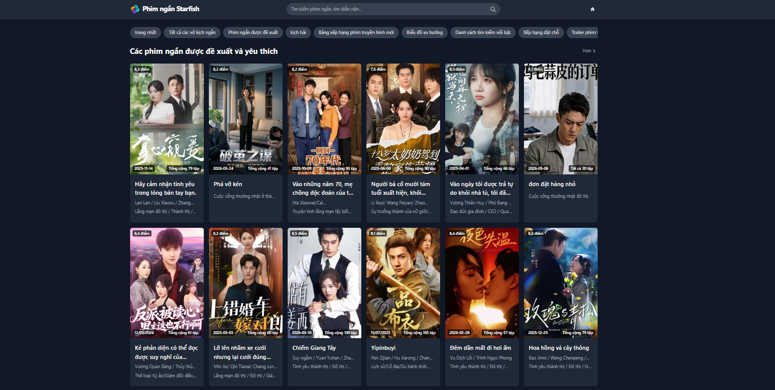
Task: Go home via the house icon
Action: coord(593,9)
